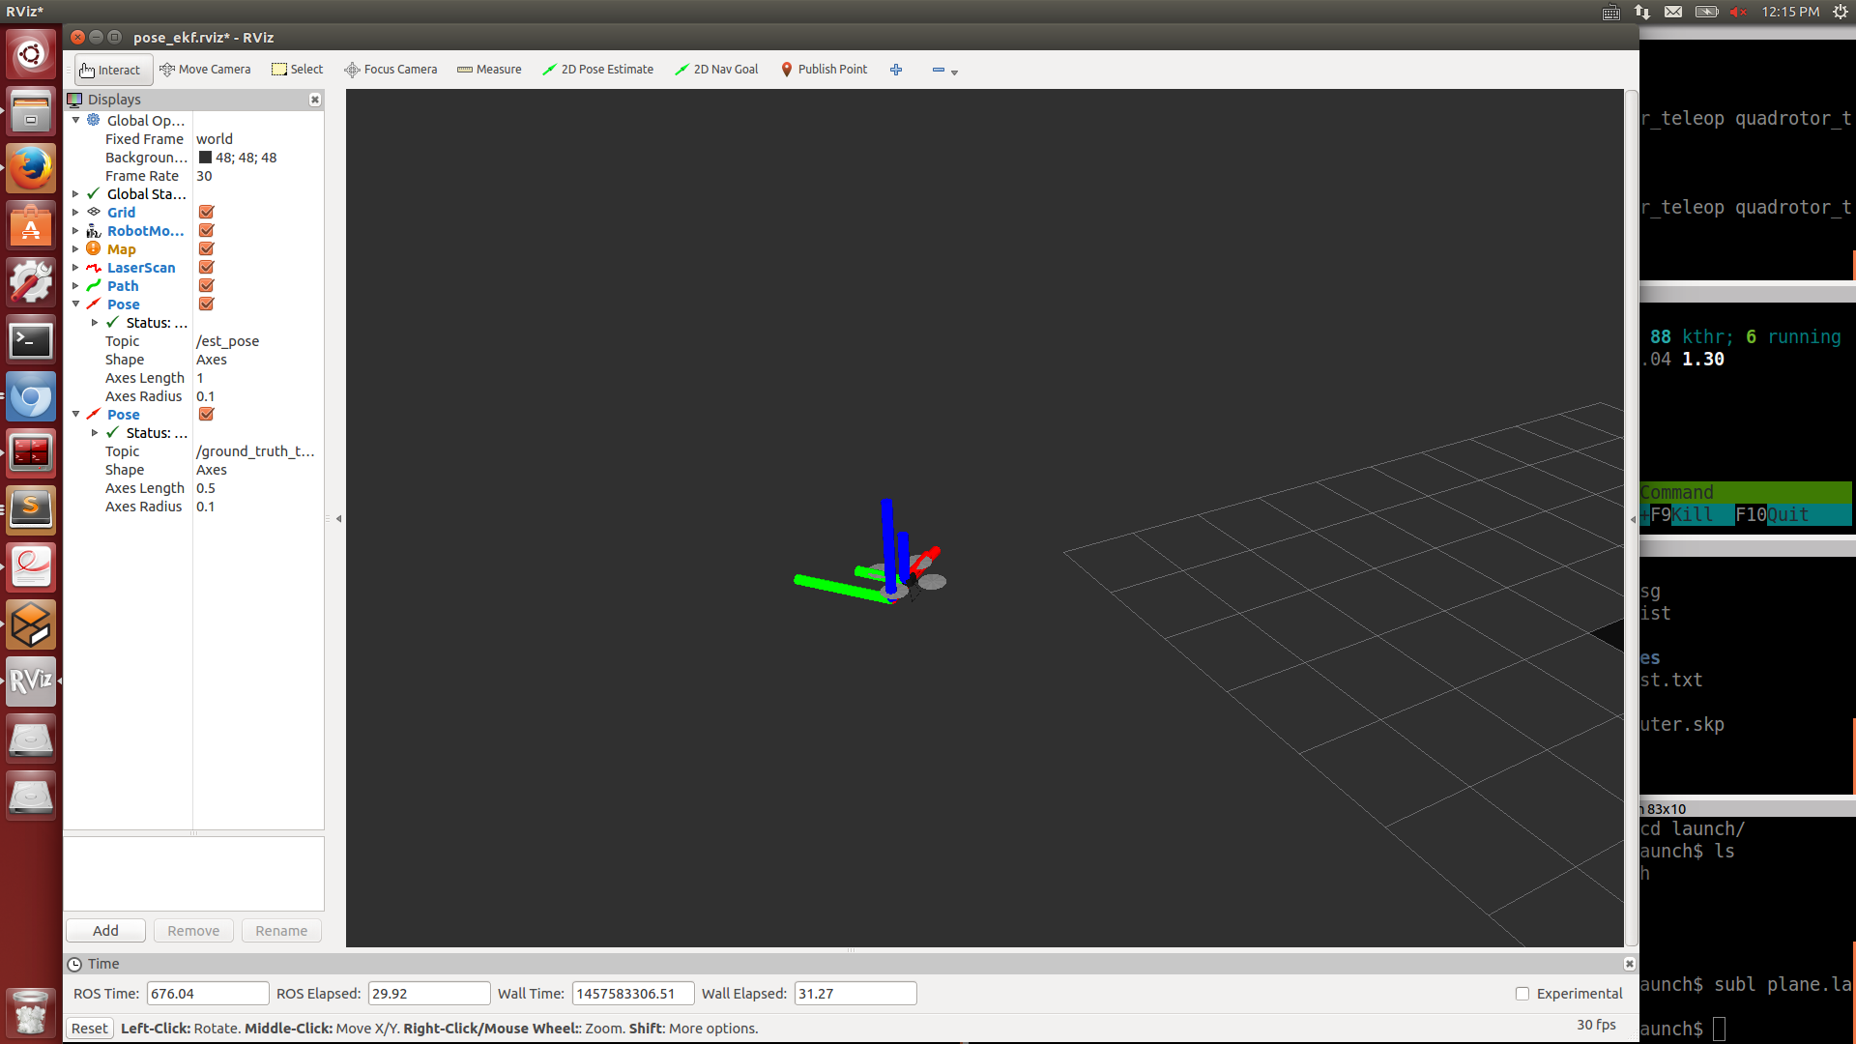Click the Reset button

[x=89, y=1029]
